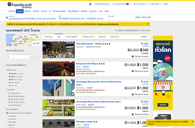Open photo gallery icon on ibis Salford Quays image

(x=72, y=114)
